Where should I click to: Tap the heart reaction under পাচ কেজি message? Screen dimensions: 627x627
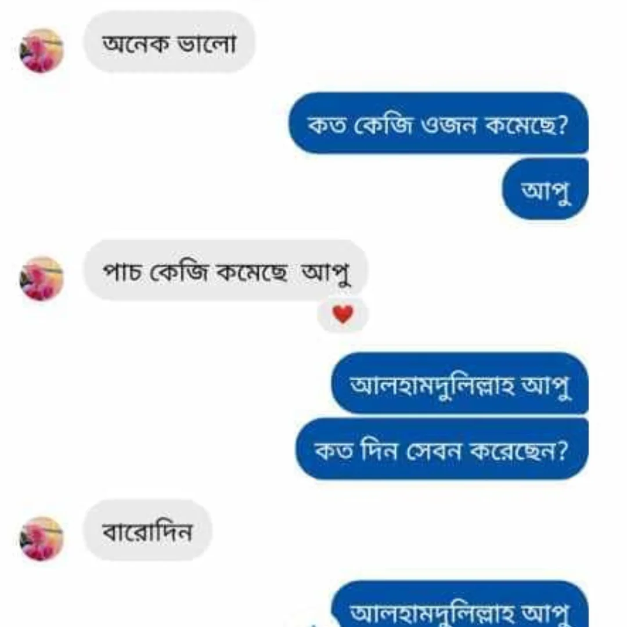(343, 314)
